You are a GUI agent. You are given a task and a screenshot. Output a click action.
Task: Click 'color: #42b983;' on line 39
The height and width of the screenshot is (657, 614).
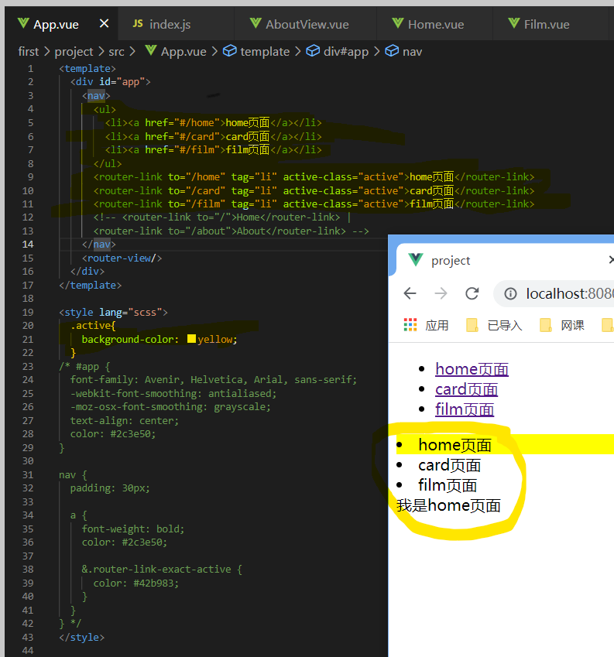pos(136,583)
